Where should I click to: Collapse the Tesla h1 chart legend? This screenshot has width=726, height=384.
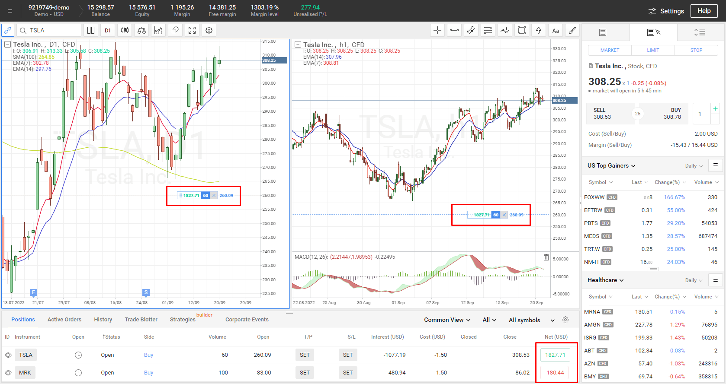click(x=298, y=44)
